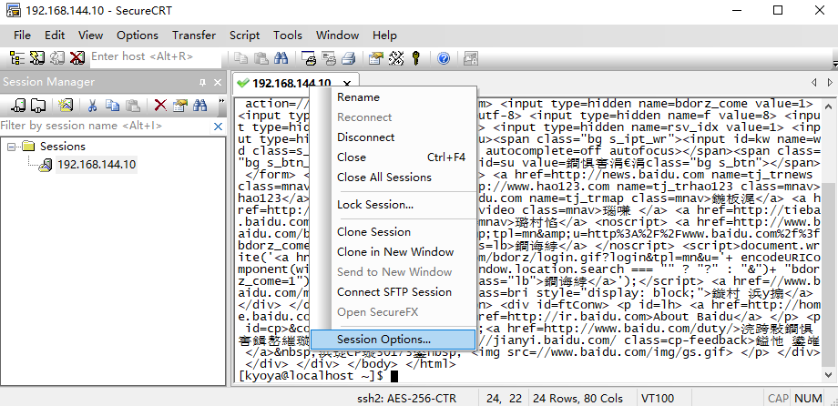This screenshot has height=406, width=838.
Task: Select Lock Session... in context menu
Action: pos(393,205)
